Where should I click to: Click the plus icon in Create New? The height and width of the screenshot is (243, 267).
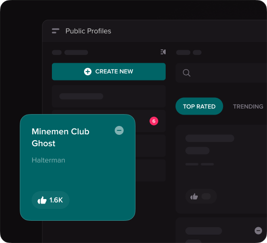tap(88, 72)
